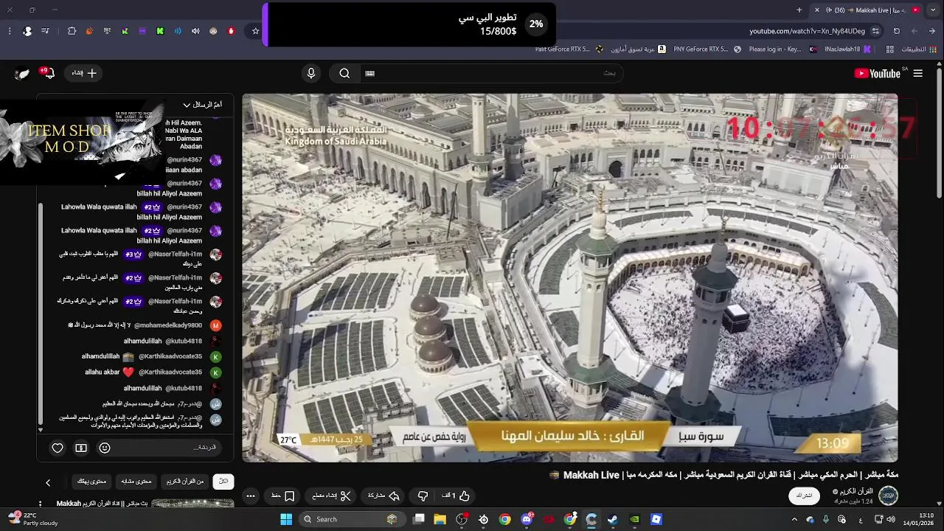Click the green K extension icon
This screenshot has height=531, width=944.
click(x=160, y=31)
